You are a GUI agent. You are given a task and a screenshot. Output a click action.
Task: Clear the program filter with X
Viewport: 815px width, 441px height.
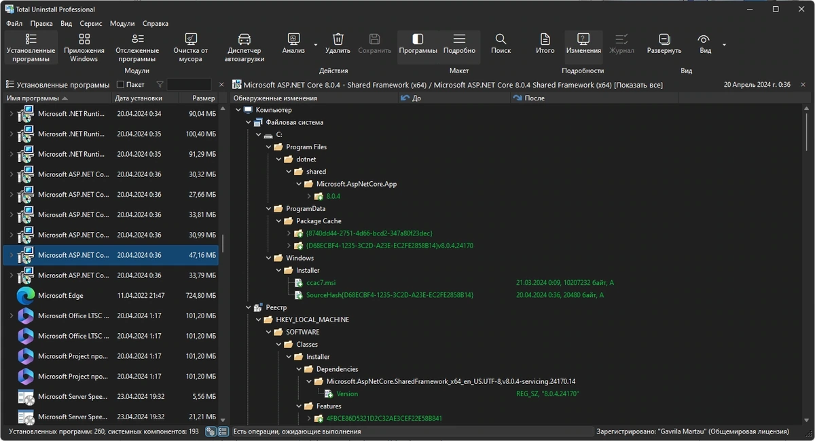(x=221, y=85)
